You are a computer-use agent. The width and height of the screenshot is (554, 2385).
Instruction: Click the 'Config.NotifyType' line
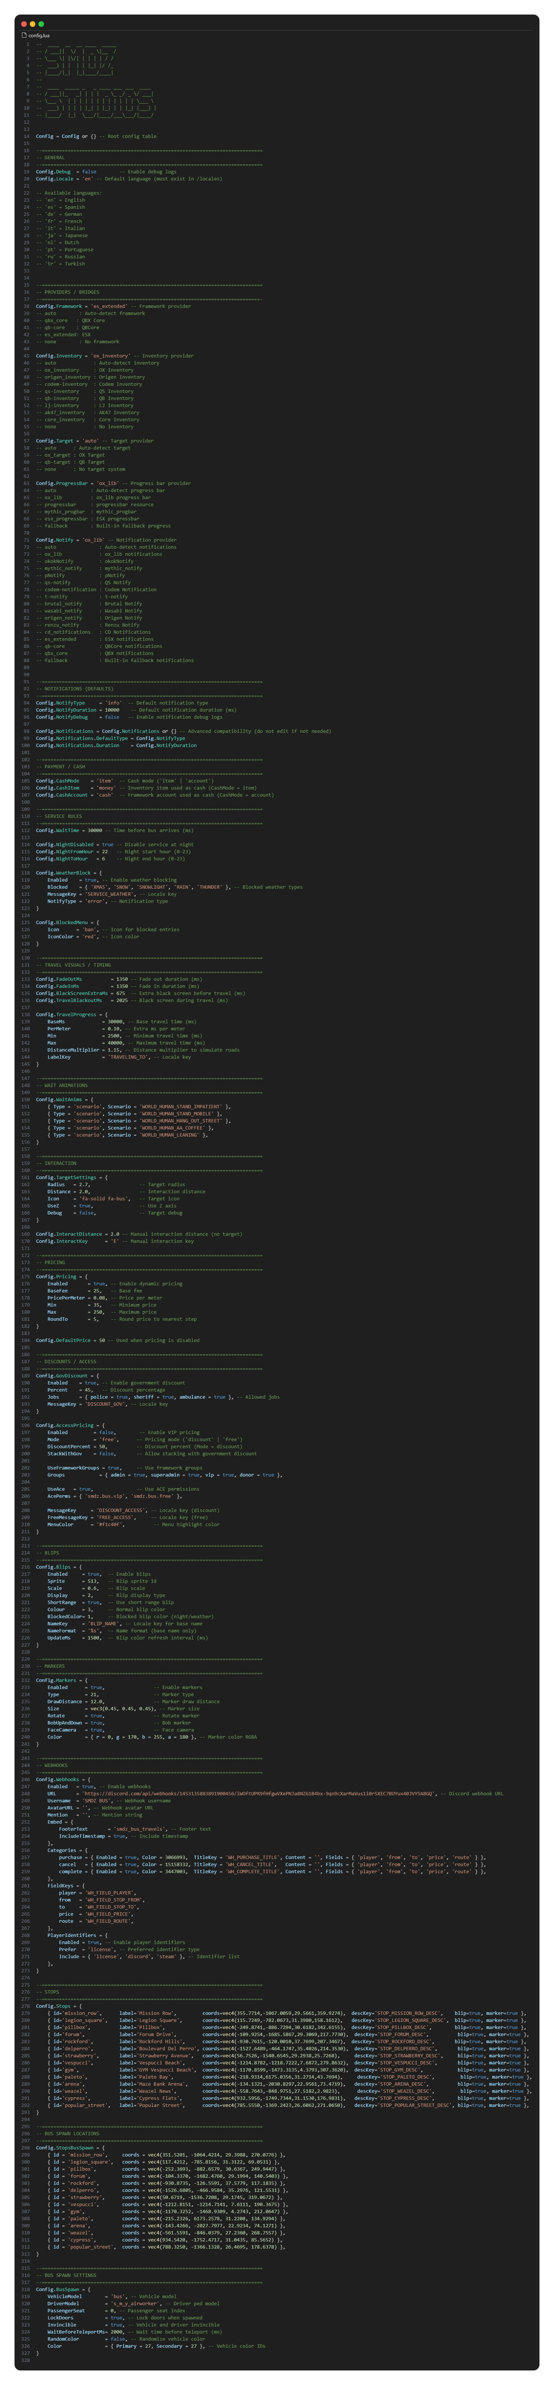122,703
